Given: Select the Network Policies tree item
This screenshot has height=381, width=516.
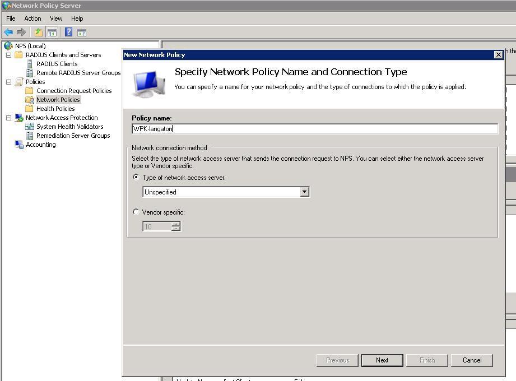Looking at the screenshot, I should [58, 100].
